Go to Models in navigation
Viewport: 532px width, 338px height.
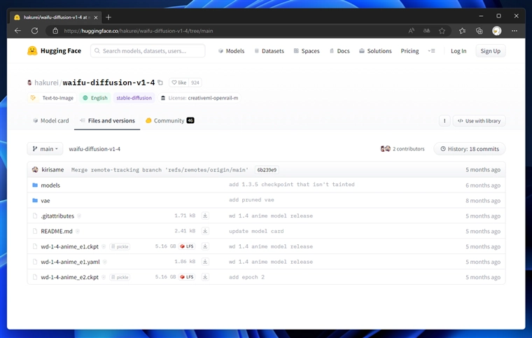click(x=232, y=51)
